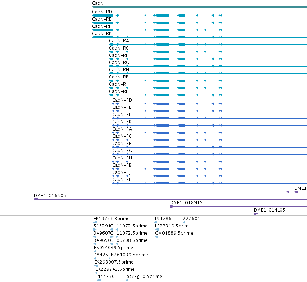The image size is (307, 282).
Task: Open the EK229243.5prime EST label
Action: click(115, 269)
